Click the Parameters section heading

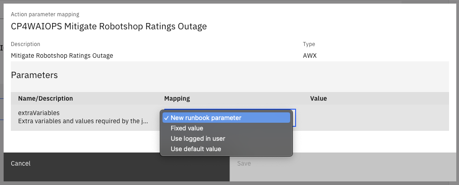click(34, 75)
